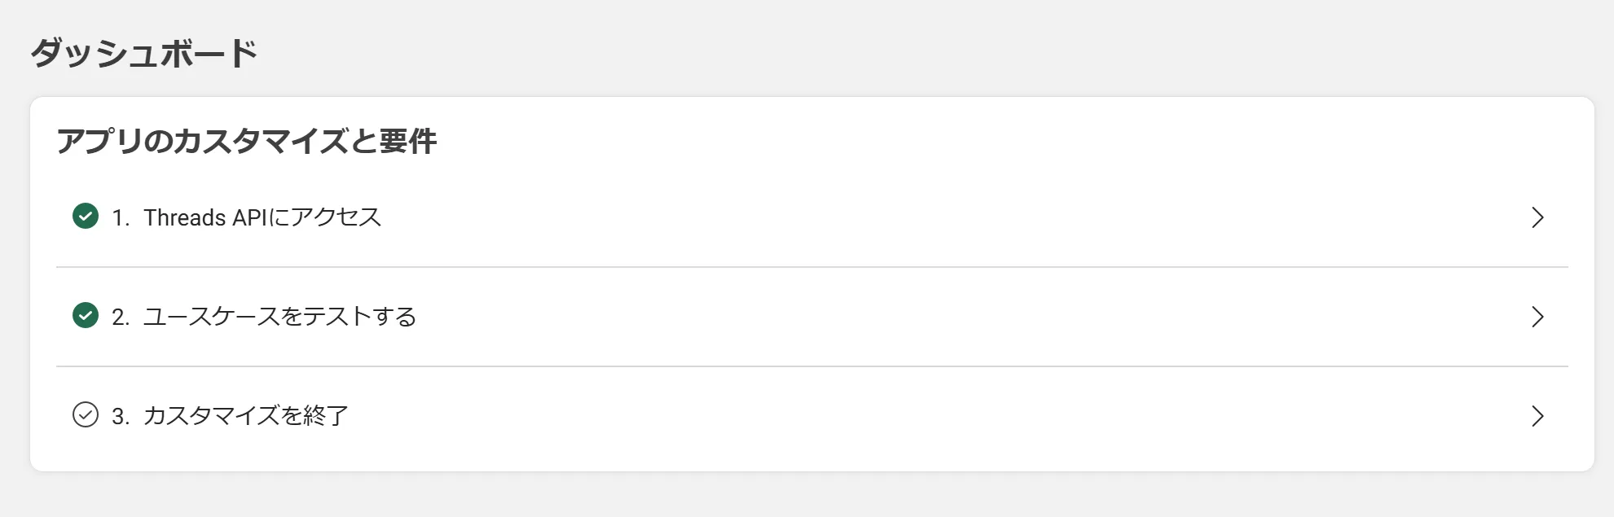1614x517 pixels.
Task: Click green checkmark beside Threads APIにアクセス
Action: [x=86, y=217]
